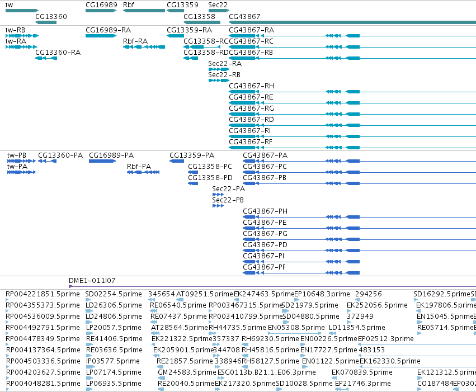Screen dimensions: 476x392
Task: Click EST RE06540.5prime
Action: coord(178,305)
